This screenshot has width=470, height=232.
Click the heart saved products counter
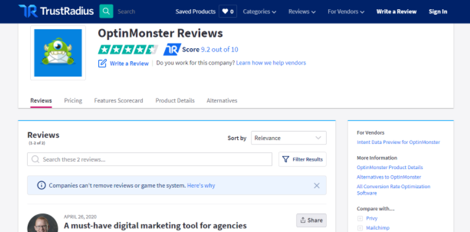tap(228, 11)
